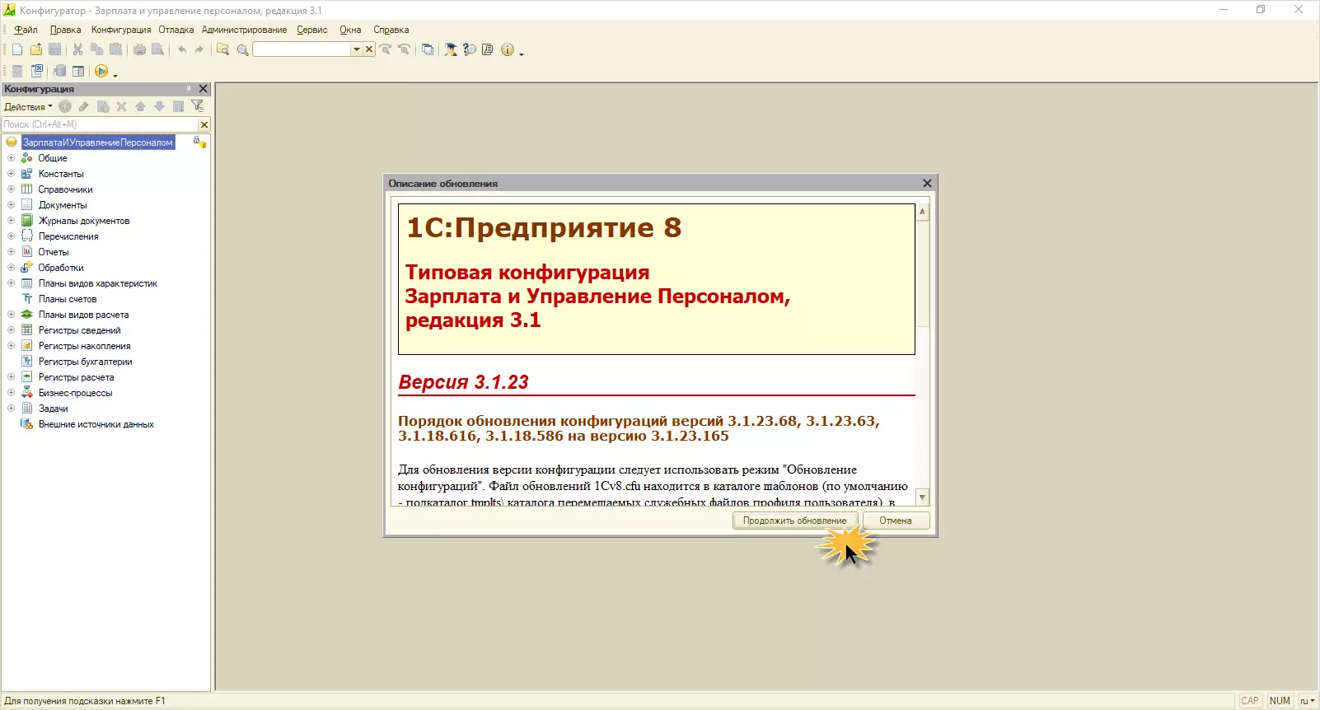Select the ЗарплатаИУправлениеПерсоналом root node
Screen dimensions: 1320x710
[98, 142]
